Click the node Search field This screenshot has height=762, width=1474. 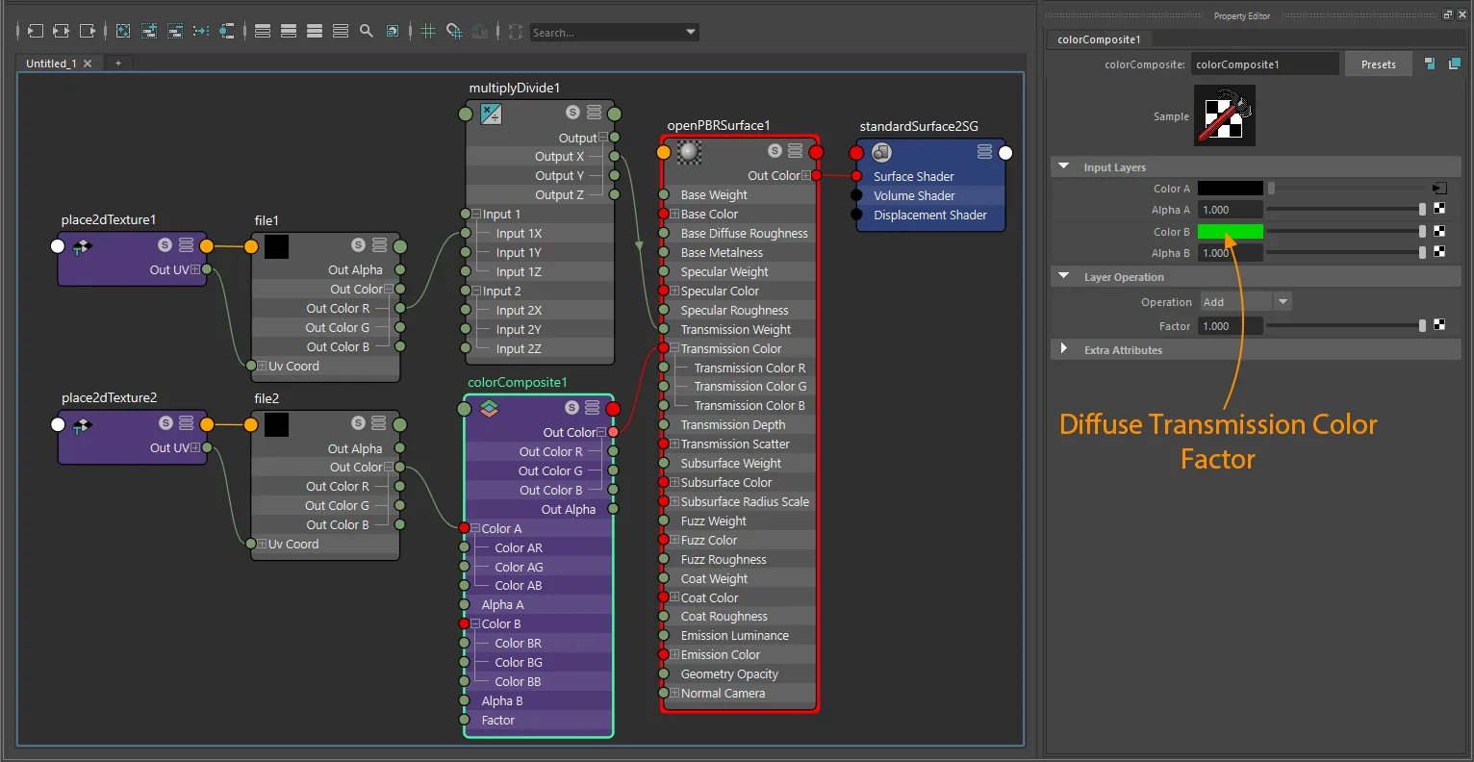click(x=614, y=33)
